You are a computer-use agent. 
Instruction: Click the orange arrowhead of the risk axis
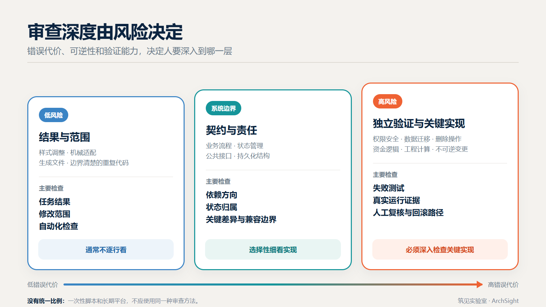click(x=480, y=284)
